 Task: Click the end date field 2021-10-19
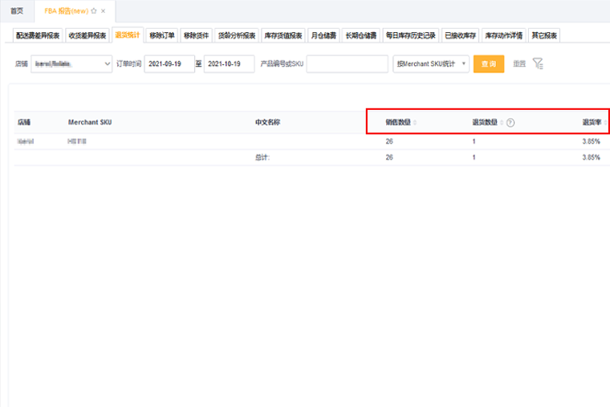click(x=229, y=63)
